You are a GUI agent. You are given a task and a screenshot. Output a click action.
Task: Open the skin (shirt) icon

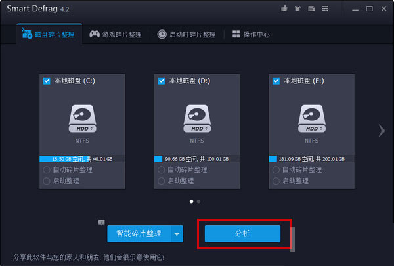297,9
